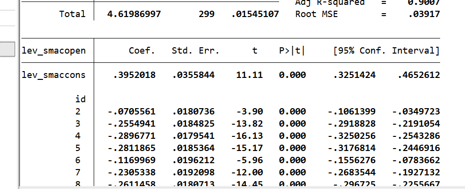Click the t statistic 11.11
This screenshot has width=465, height=189.
(x=249, y=75)
